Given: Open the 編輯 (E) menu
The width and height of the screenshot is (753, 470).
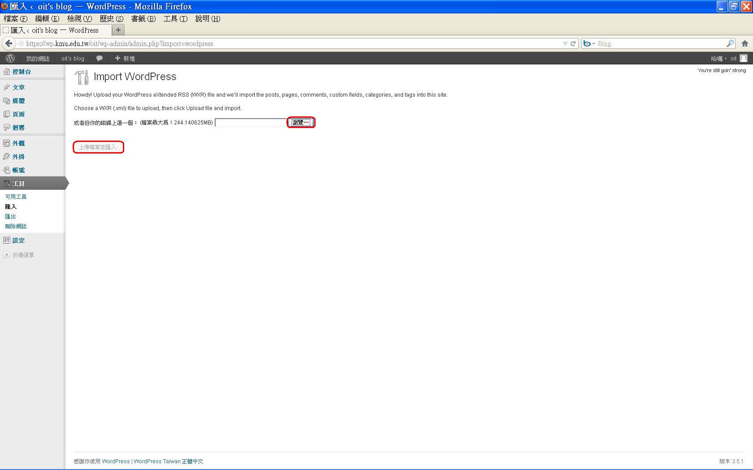Looking at the screenshot, I should pyautogui.click(x=47, y=18).
